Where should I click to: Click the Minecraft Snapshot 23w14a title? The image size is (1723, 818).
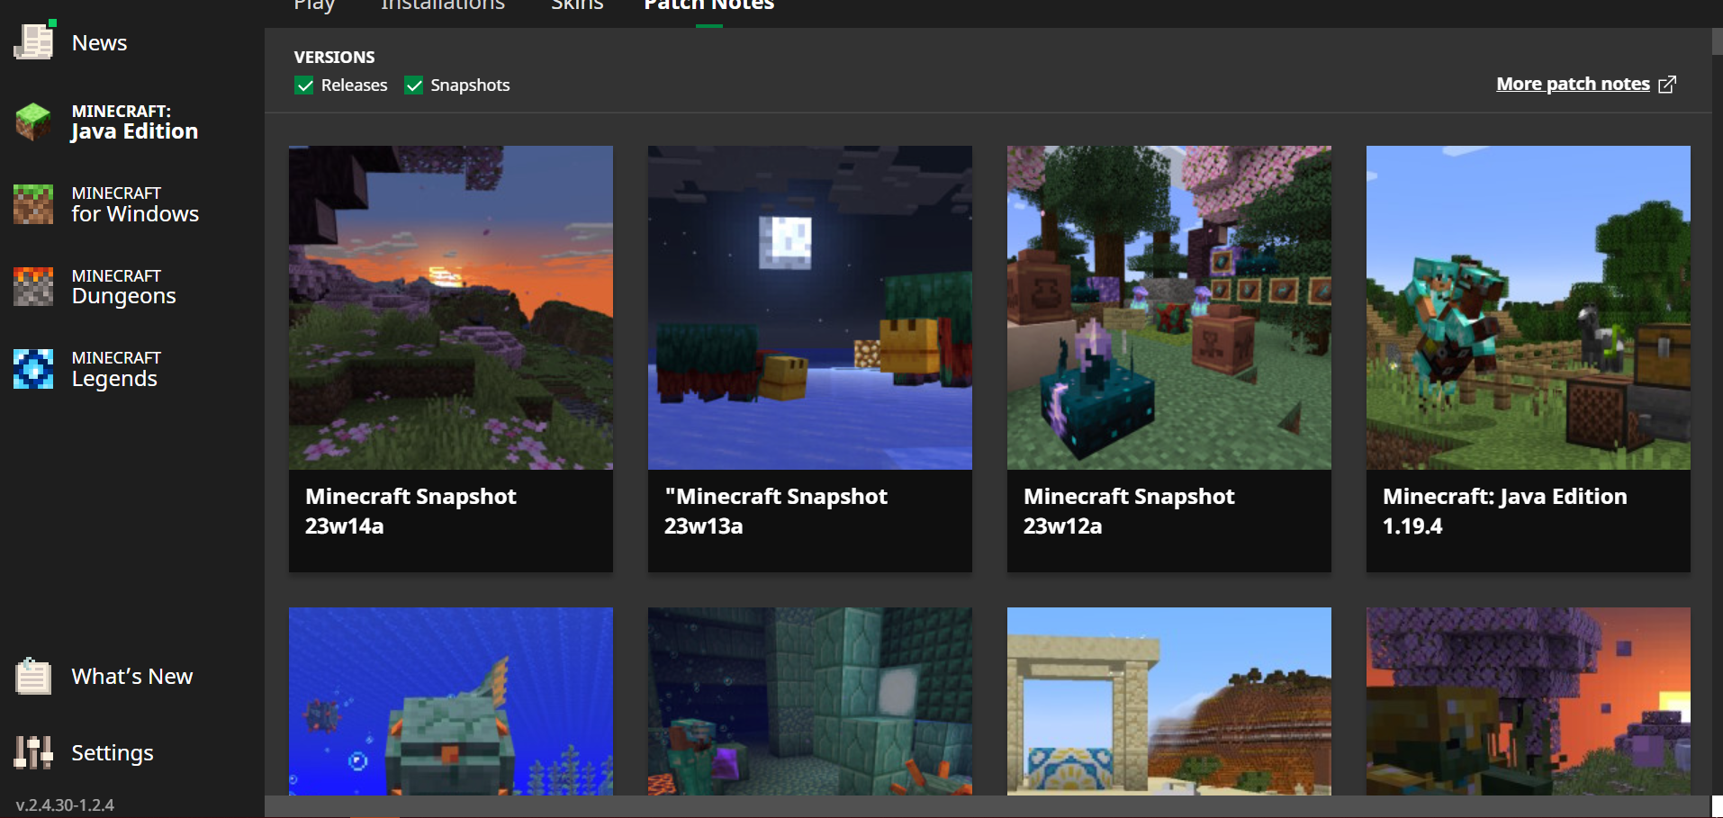410,511
